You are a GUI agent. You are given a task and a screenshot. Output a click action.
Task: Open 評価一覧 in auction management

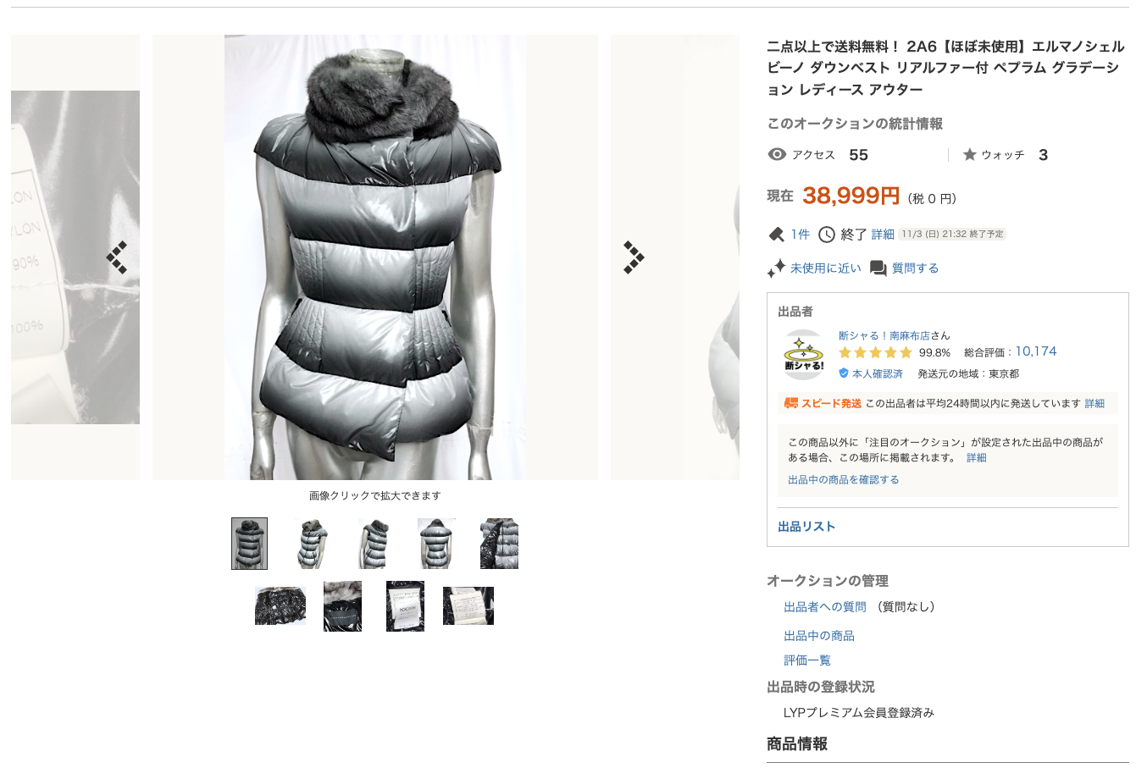tap(807, 660)
